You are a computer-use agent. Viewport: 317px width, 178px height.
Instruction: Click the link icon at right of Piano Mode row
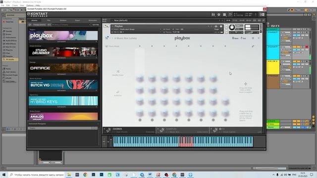[x=253, y=46]
